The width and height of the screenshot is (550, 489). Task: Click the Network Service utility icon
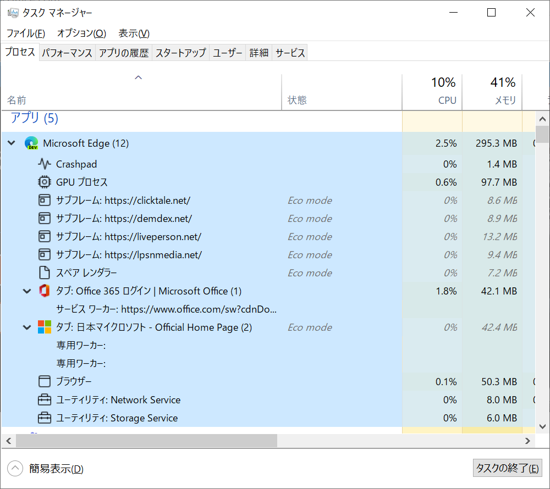(x=44, y=399)
